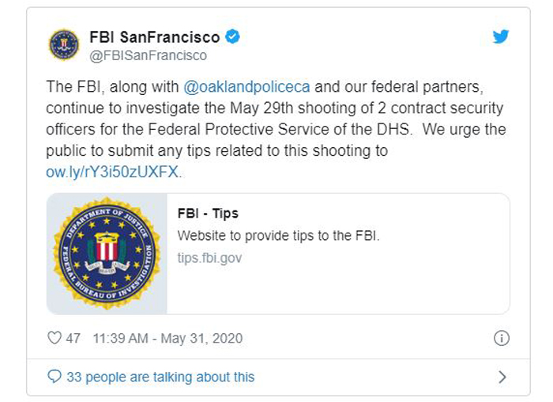The height and width of the screenshot is (402, 553).
Task: Click the speech bubble reply icon
Action: click(55, 377)
